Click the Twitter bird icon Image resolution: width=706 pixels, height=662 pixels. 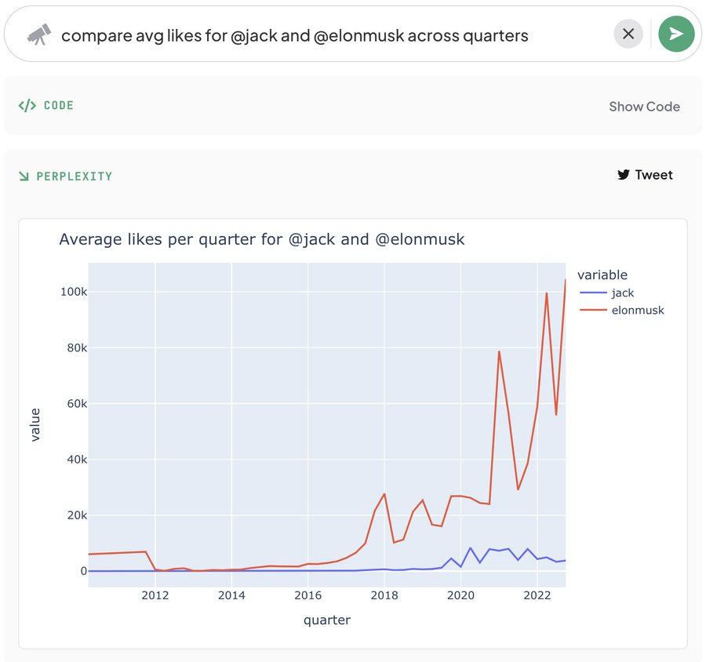[623, 175]
